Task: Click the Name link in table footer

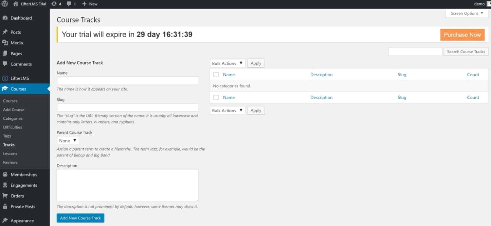Action: (229, 97)
